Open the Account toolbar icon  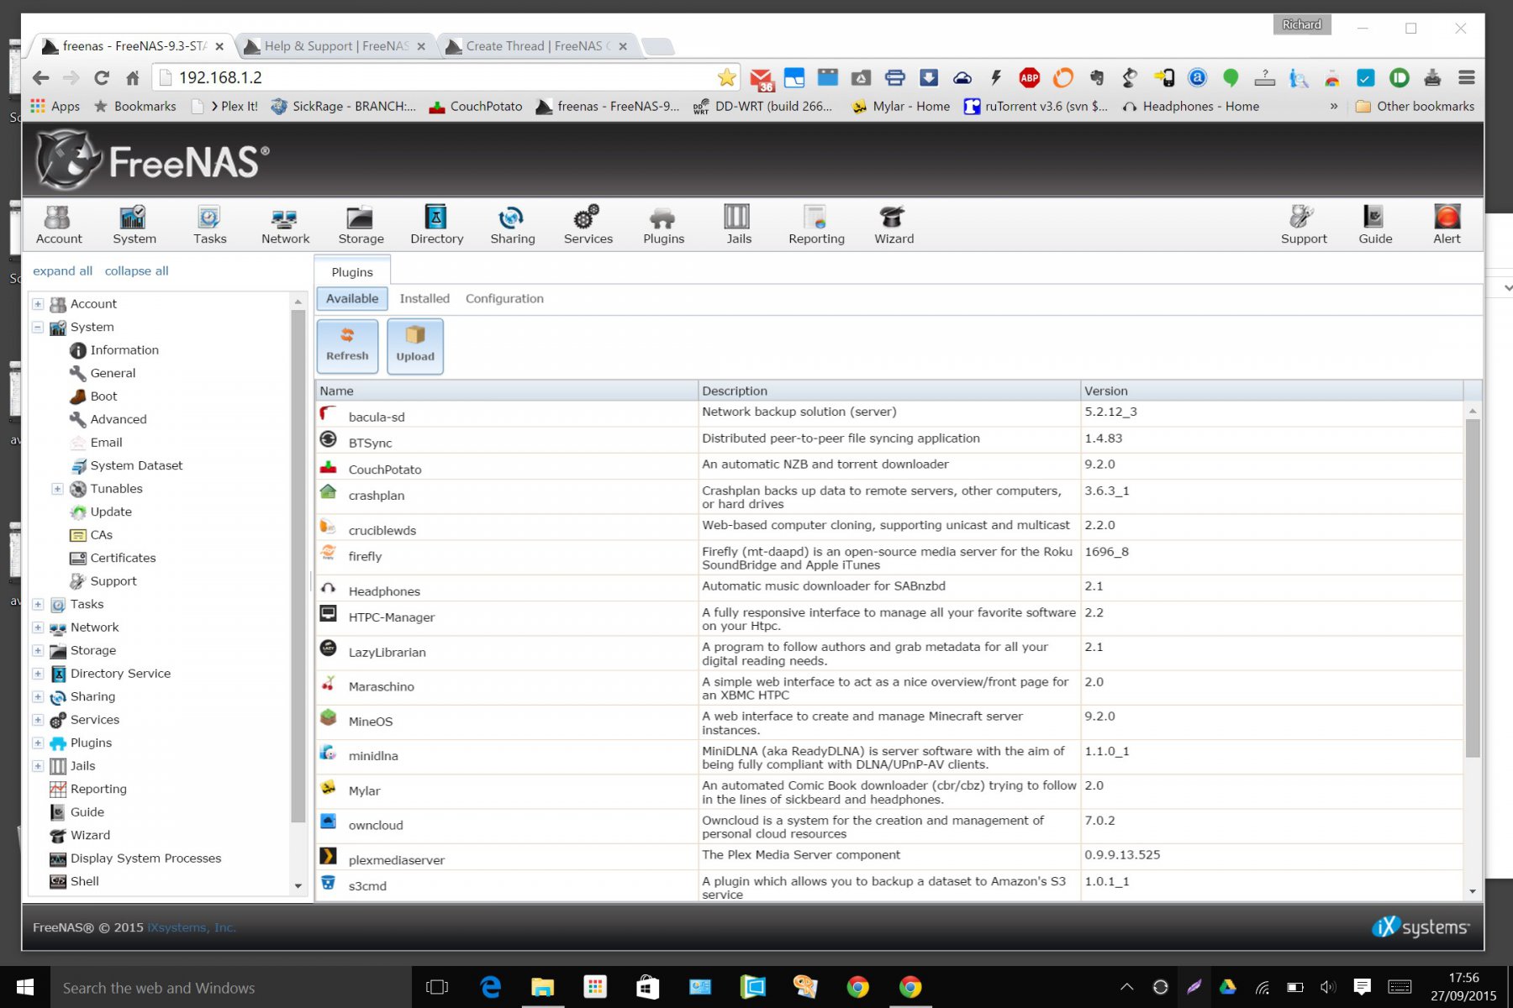(x=59, y=224)
